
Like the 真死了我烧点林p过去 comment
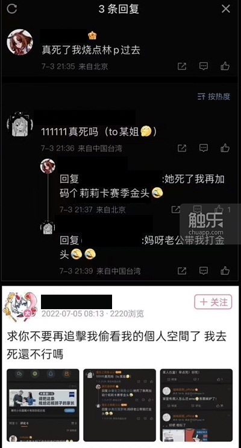tap(225, 66)
